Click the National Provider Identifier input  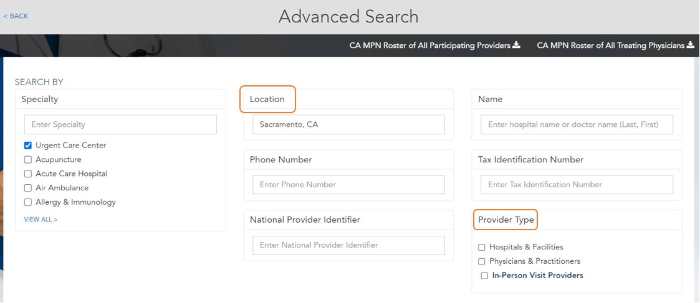(x=348, y=245)
